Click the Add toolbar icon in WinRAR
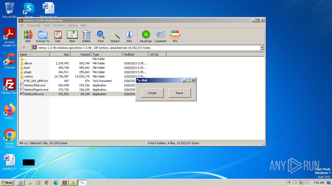Screen dimensions: 332x186 pyautogui.click(x=28, y=36)
